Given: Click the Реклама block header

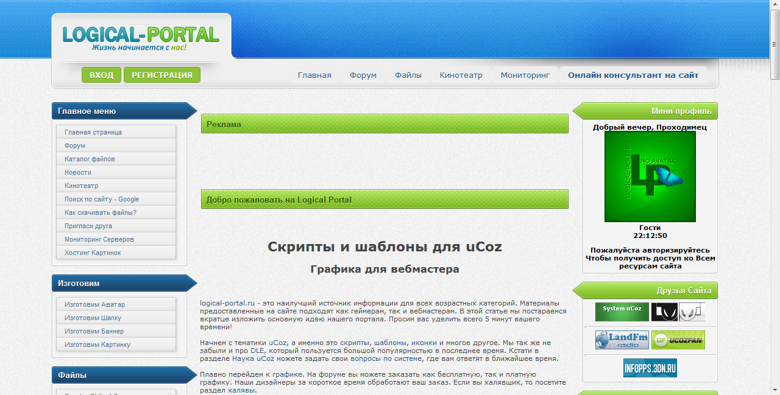Looking at the screenshot, I should 385,124.
